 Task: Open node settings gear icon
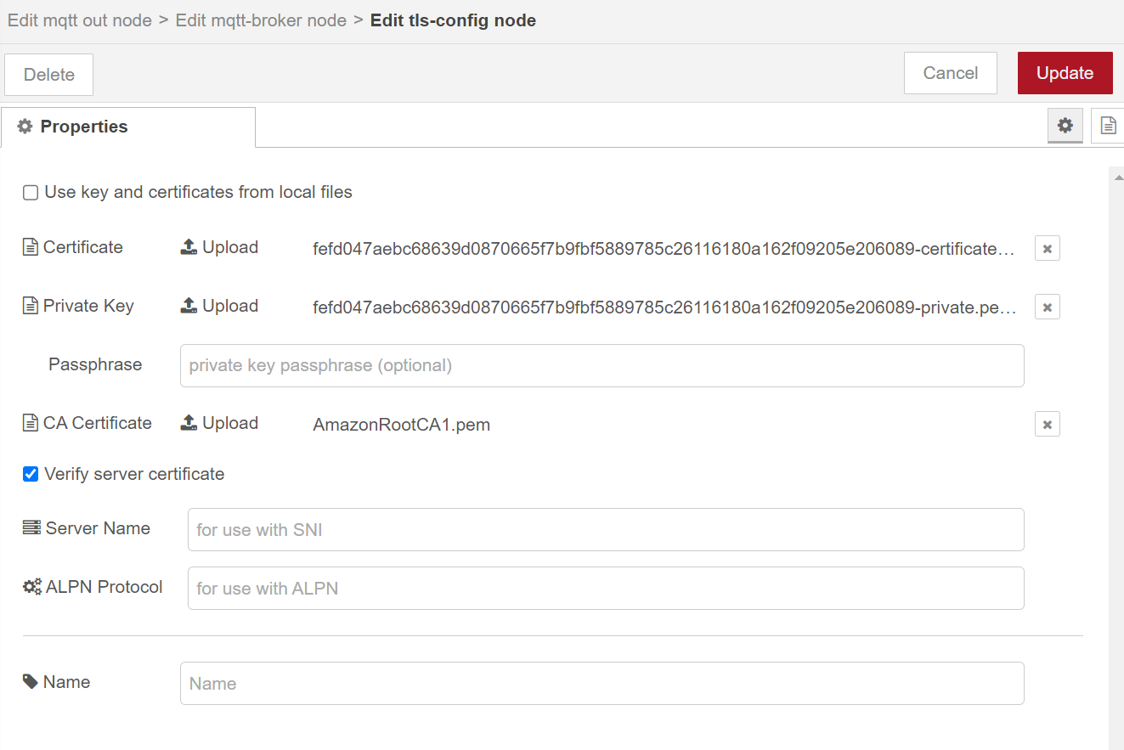pyautogui.click(x=1065, y=126)
